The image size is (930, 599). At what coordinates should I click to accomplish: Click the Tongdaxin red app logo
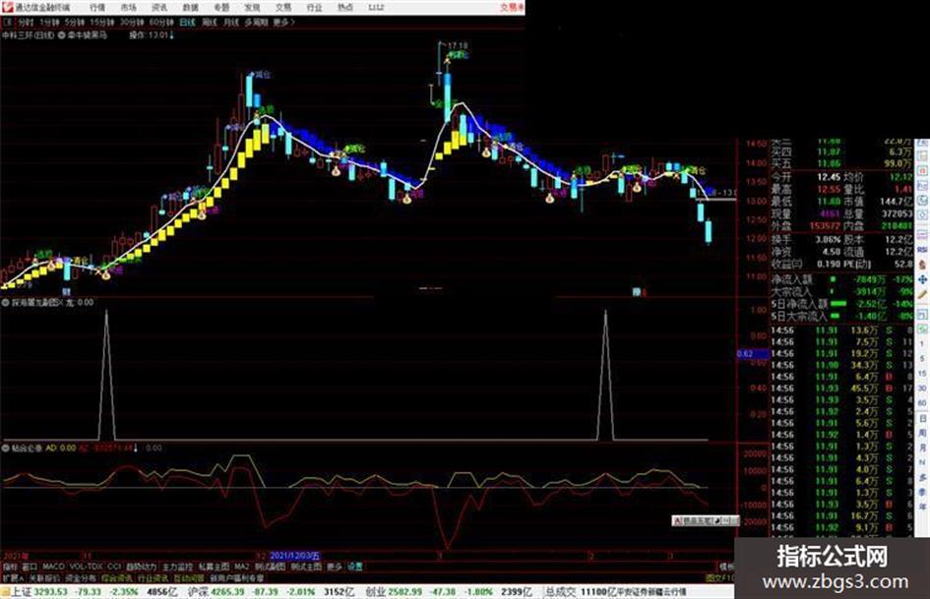(x=7, y=7)
